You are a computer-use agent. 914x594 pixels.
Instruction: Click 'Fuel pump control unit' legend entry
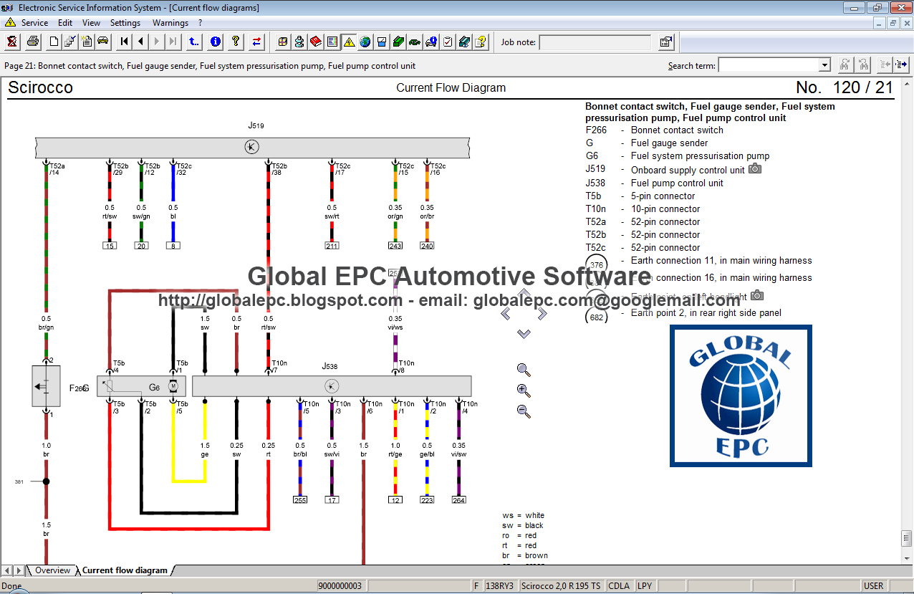coord(677,183)
